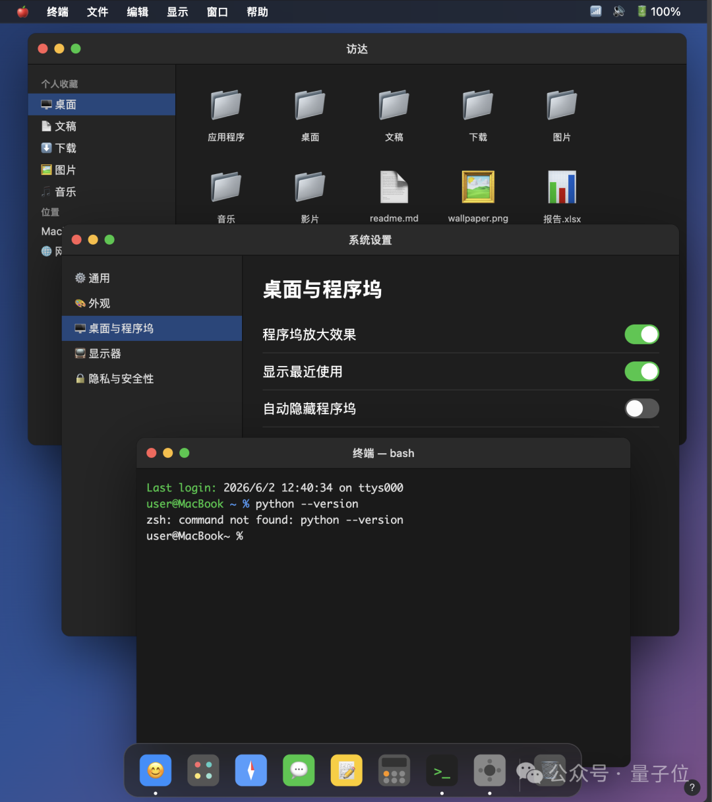This screenshot has width=712, height=802.
Task: Select 外观 in System Settings sidebar
Action: (152, 303)
